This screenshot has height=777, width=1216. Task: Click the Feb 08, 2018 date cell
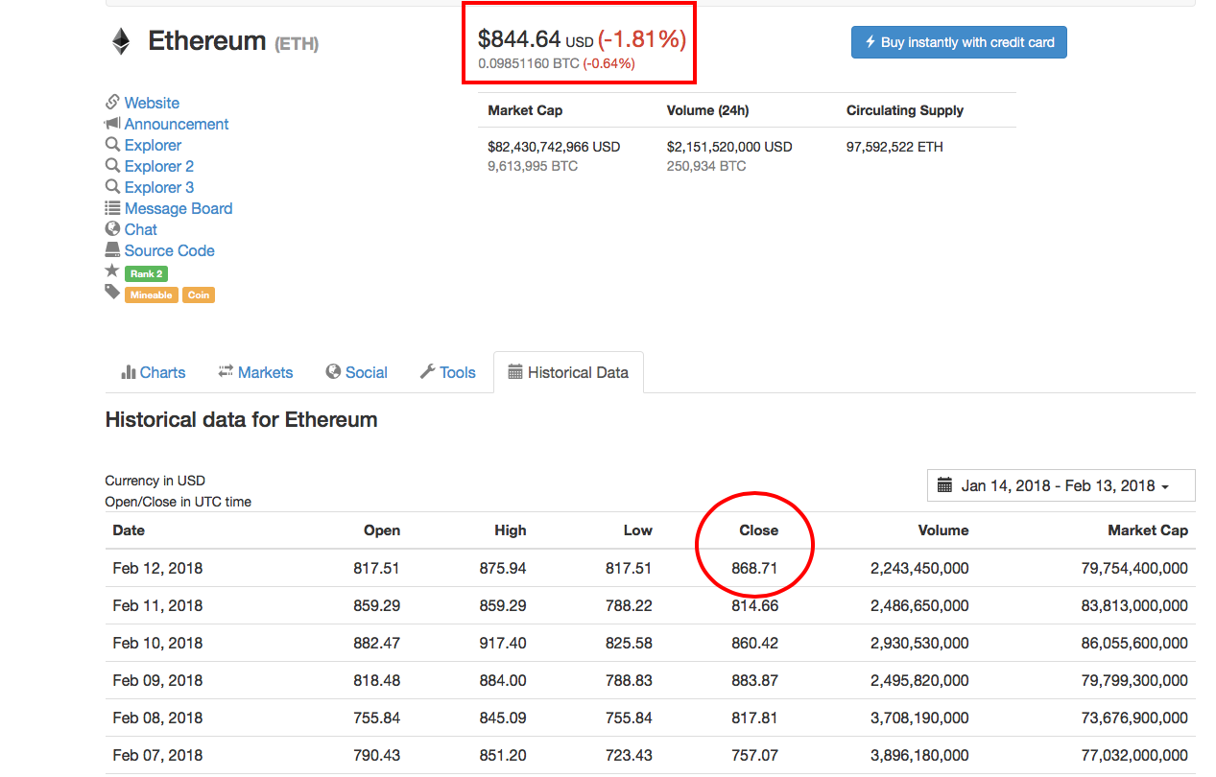[x=157, y=718]
